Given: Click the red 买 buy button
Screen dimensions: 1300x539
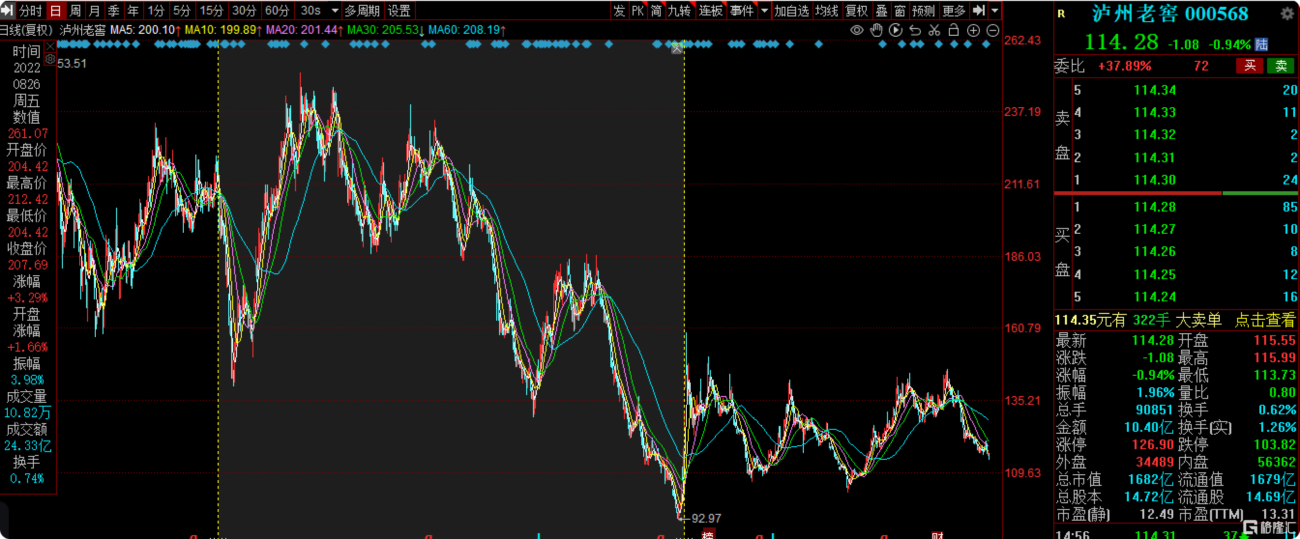Looking at the screenshot, I should pos(1250,66).
